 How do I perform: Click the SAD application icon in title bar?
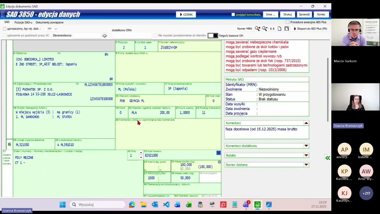(x=2, y=6)
